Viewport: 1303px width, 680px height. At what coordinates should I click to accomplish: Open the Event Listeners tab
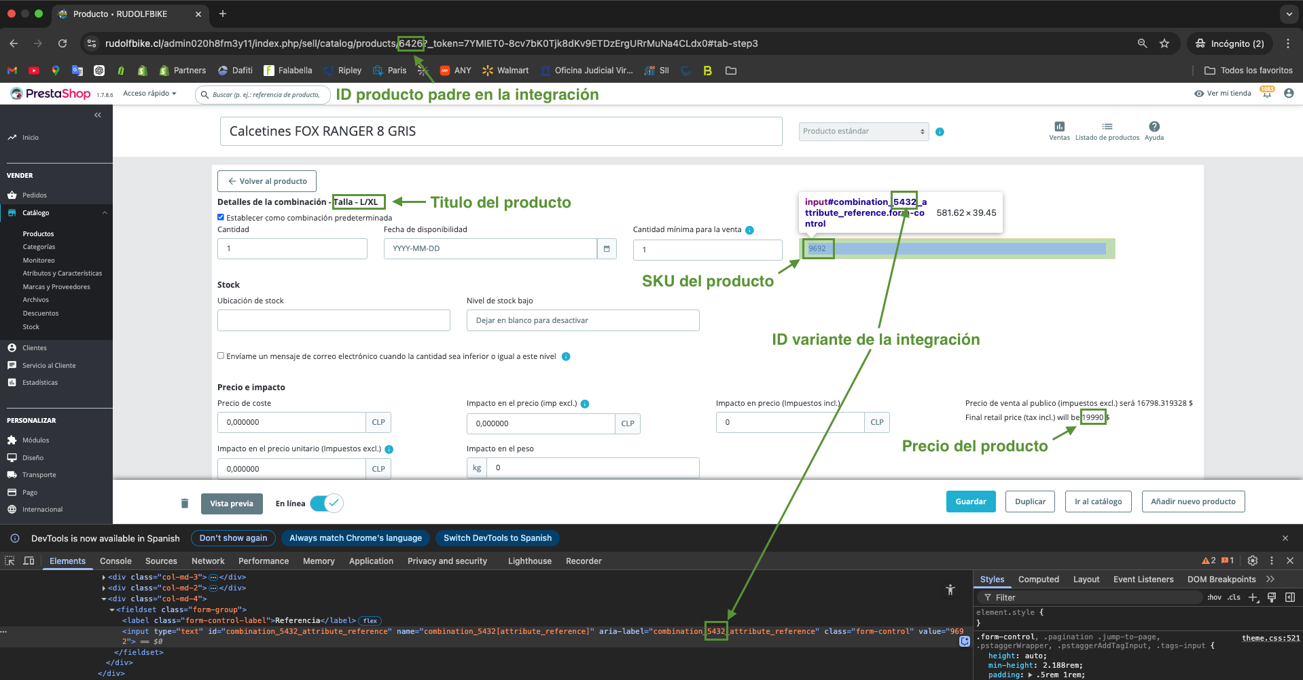click(x=1143, y=580)
